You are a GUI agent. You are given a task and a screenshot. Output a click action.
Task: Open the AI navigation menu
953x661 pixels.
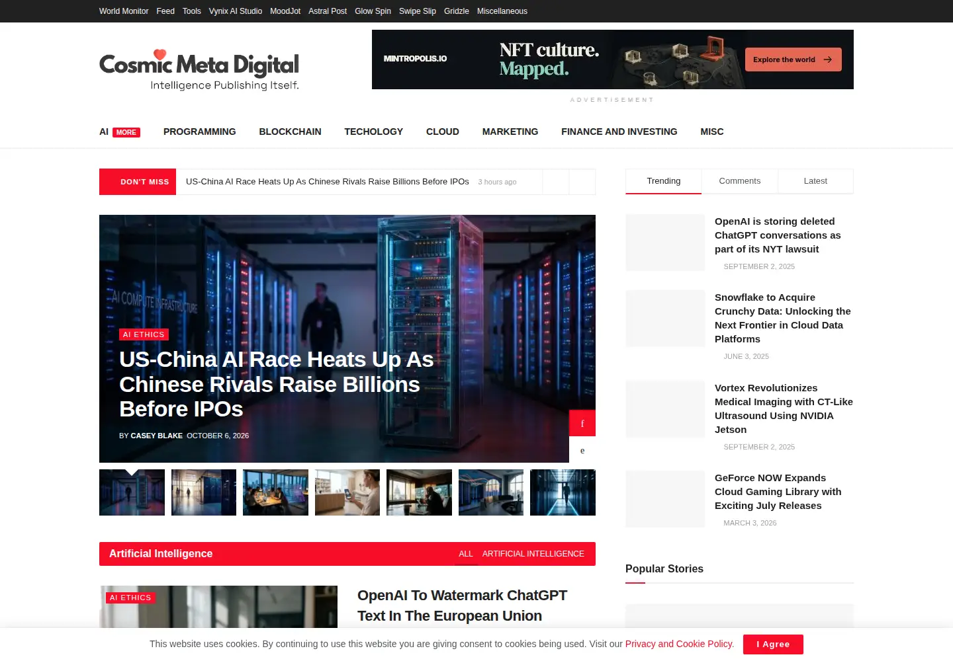pyautogui.click(x=104, y=132)
